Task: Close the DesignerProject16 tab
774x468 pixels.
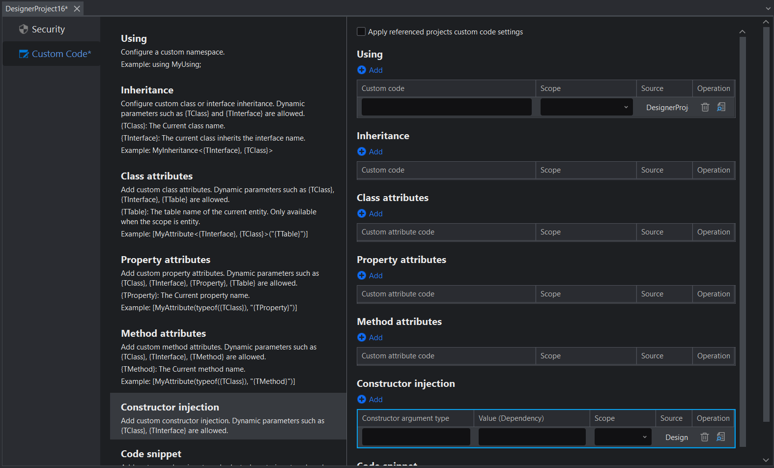Action: tap(77, 9)
